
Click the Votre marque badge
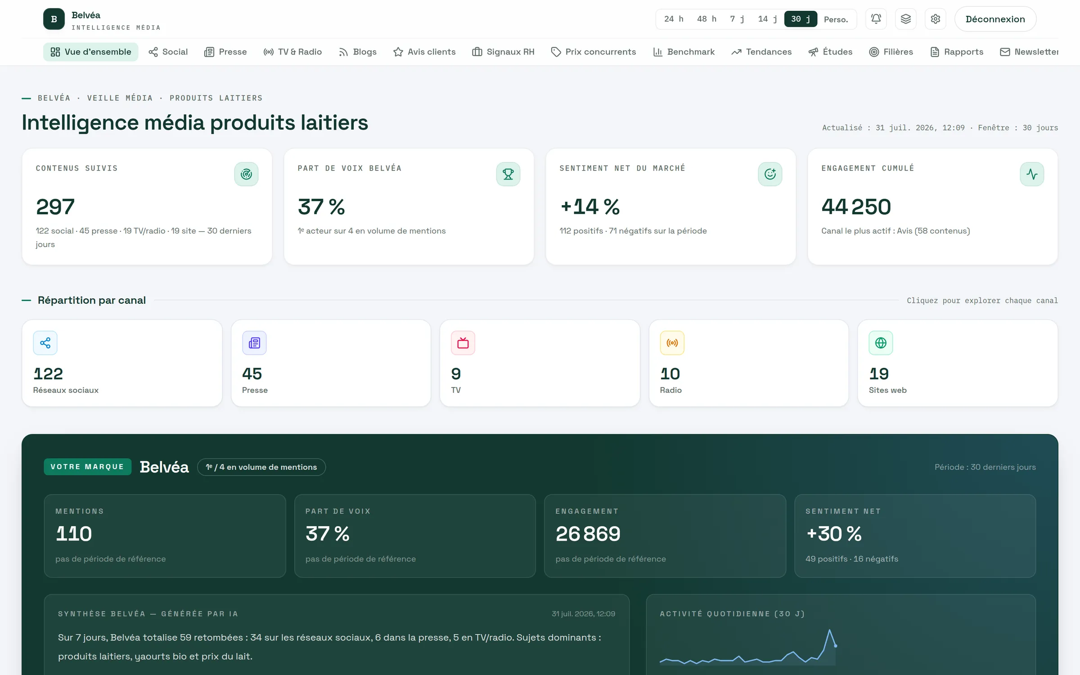87,467
